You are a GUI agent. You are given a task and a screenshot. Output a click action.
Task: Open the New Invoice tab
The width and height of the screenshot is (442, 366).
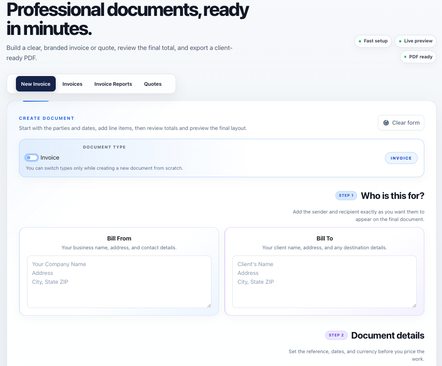click(x=36, y=84)
